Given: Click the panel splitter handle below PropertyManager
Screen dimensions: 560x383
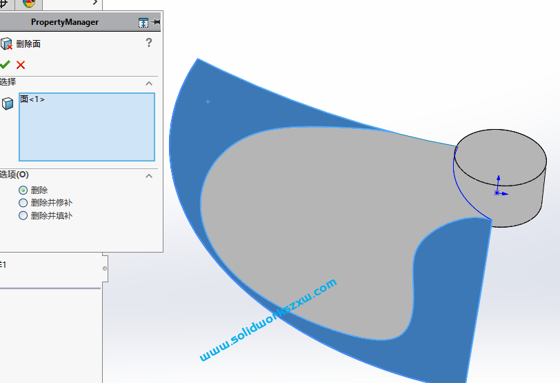Looking at the screenshot, I should click(x=105, y=268).
